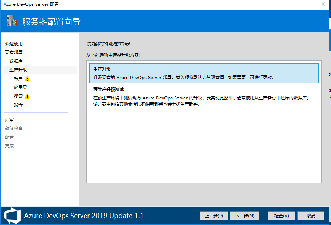Cancel the wizard with 取消 button
The width and height of the screenshot is (331, 225).
click(311, 216)
